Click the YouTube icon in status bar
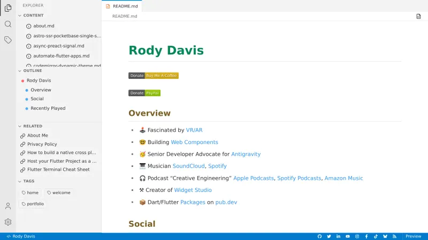Image resolution: width=428 pixels, height=240 pixels. [348, 236]
